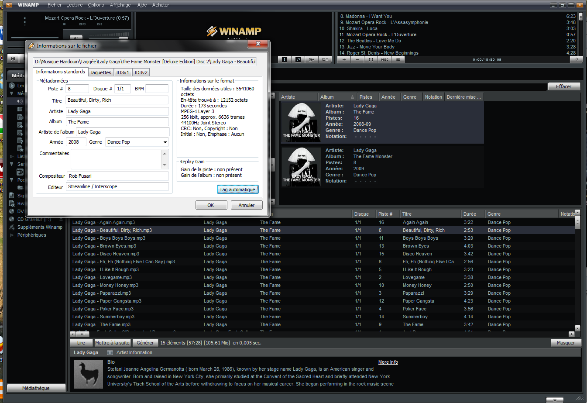Image resolution: width=587 pixels, height=403 pixels.
Task: Collapse the Médiathèque local media node
Action: (x=12, y=93)
